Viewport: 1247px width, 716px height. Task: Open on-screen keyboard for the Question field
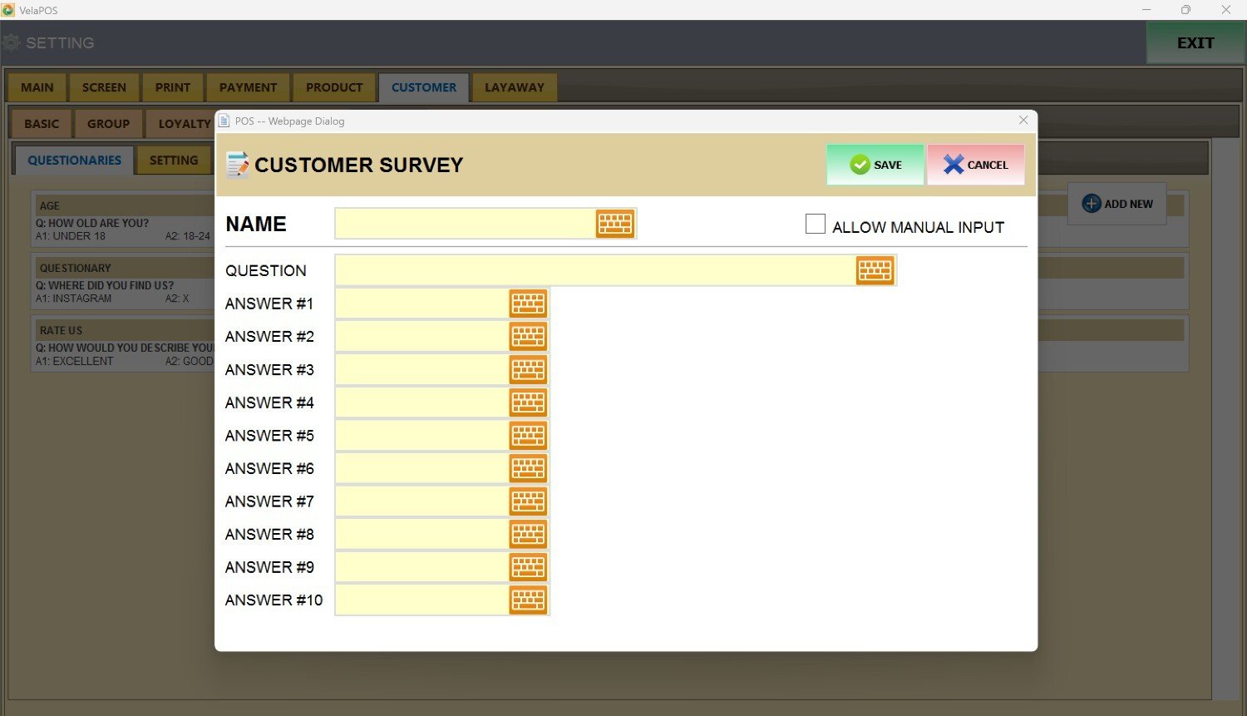pyautogui.click(x=875, y=270)
